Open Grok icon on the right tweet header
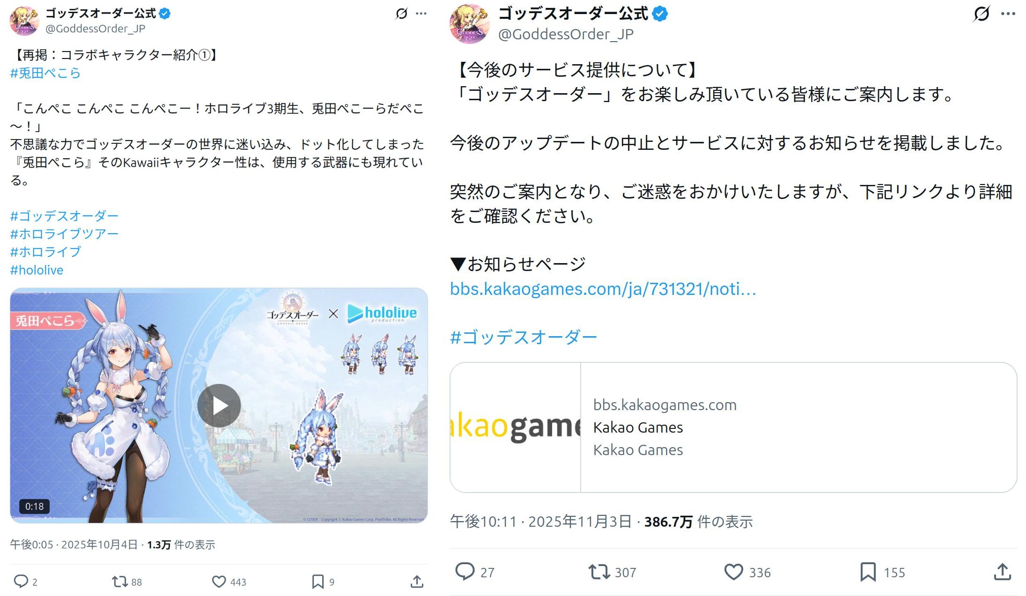 click(x=982, y=14)
